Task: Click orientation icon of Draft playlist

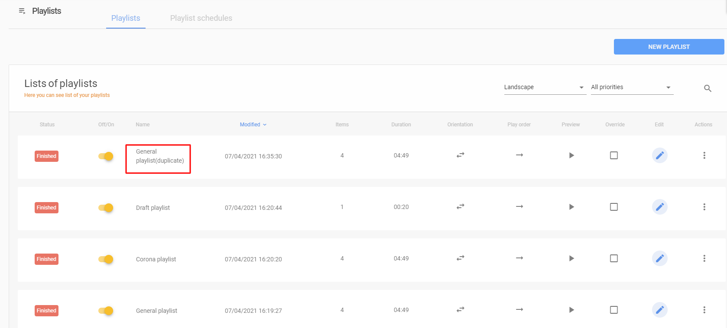Action: click(460, 206)
